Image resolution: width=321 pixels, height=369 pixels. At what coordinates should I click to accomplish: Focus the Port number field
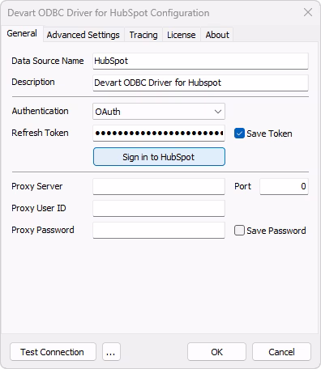point(284,186)
